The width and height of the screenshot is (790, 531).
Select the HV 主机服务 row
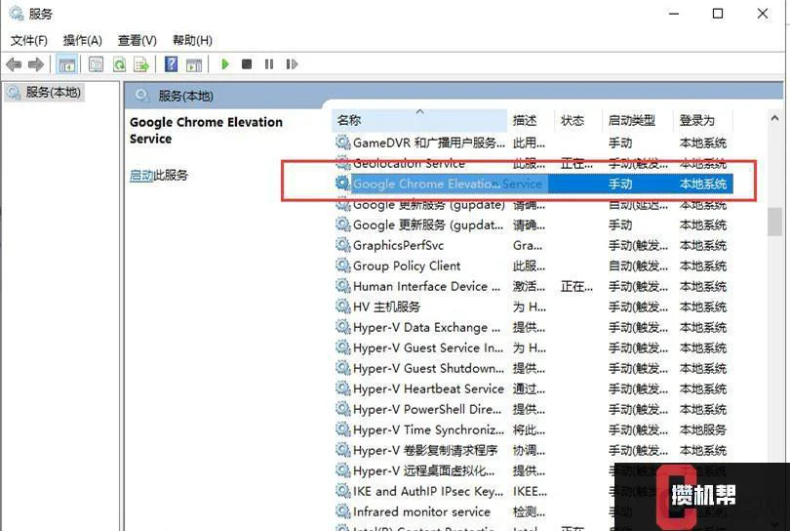pos(533,306)
